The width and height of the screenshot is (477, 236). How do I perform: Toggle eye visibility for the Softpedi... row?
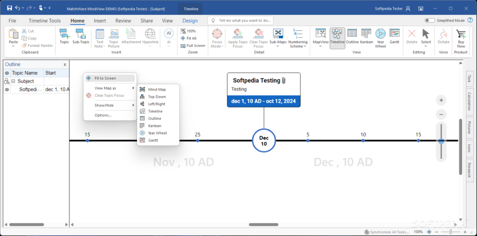pyautogui.click(x=7, y=89)
